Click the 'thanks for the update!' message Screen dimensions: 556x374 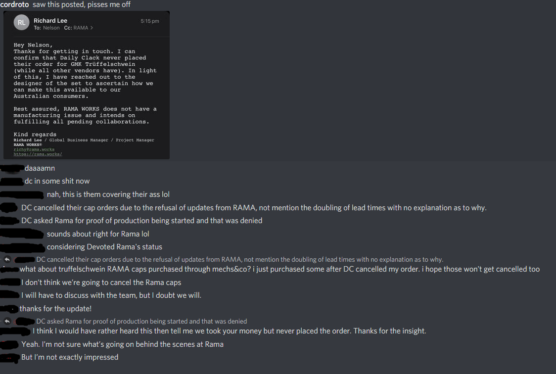[55, 309]
